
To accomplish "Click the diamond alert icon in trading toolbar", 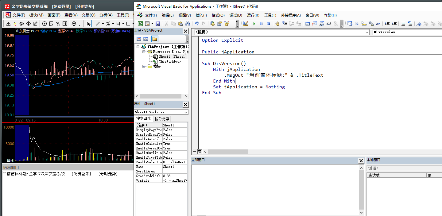I will [29, 24].
